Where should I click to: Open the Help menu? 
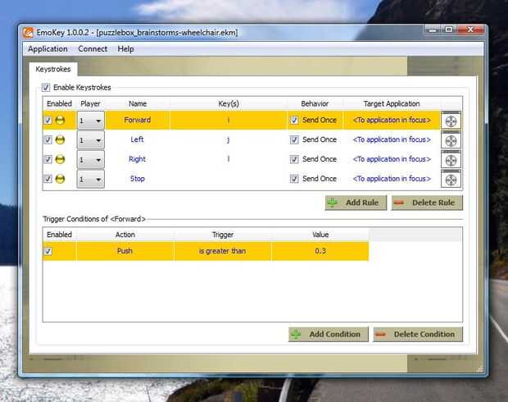(125, 49)
